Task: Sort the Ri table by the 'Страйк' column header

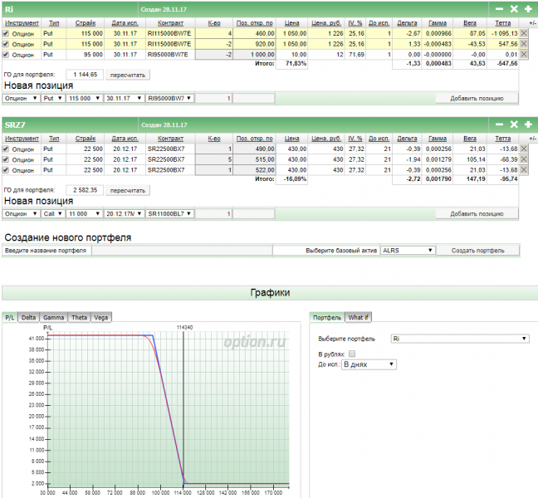Action: (85, 22)
